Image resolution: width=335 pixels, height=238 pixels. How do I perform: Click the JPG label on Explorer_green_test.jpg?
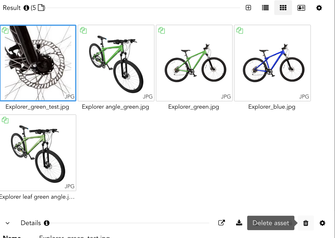point(69,96)
